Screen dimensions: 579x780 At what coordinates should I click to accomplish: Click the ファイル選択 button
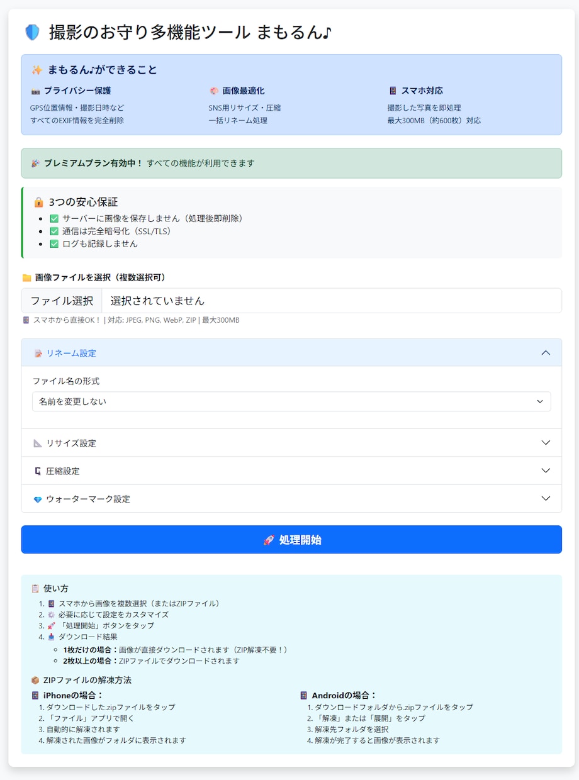click(x=62, y=301)
